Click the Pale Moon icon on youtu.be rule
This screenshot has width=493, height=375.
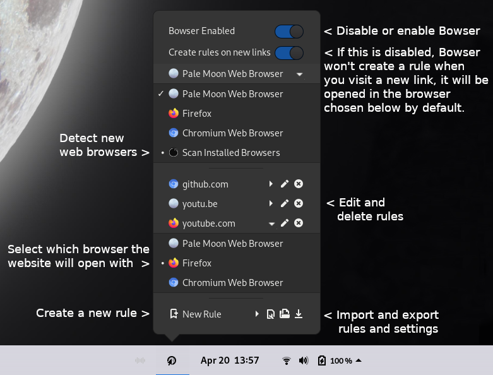tap(174, 203)
